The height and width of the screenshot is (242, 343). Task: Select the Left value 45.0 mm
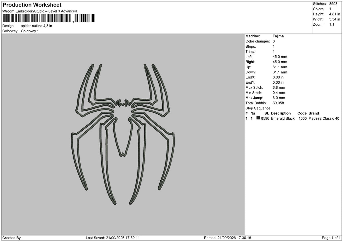tap(280, 57)
